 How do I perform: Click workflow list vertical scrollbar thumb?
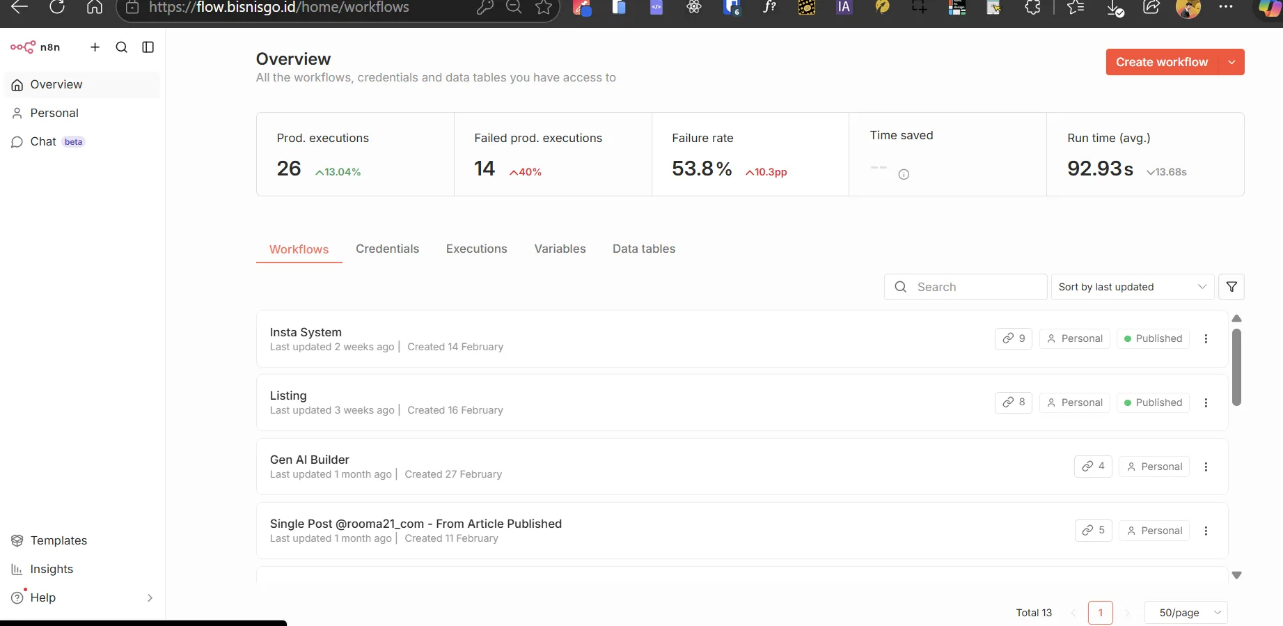pyautogui.click(x=1237, y=367)
